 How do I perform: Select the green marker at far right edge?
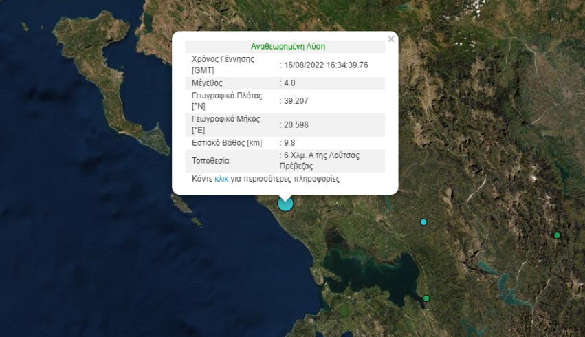tap(557, 236)
